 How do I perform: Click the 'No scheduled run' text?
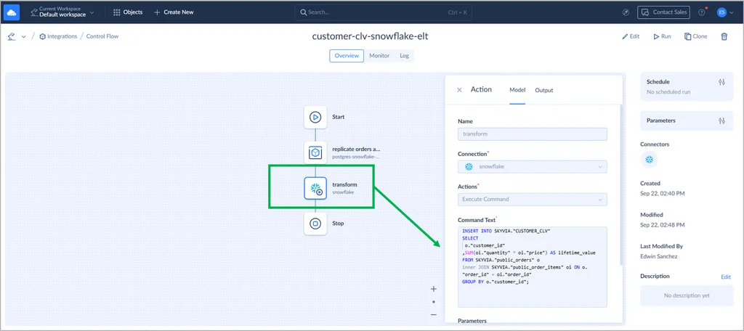coord(668,92)
